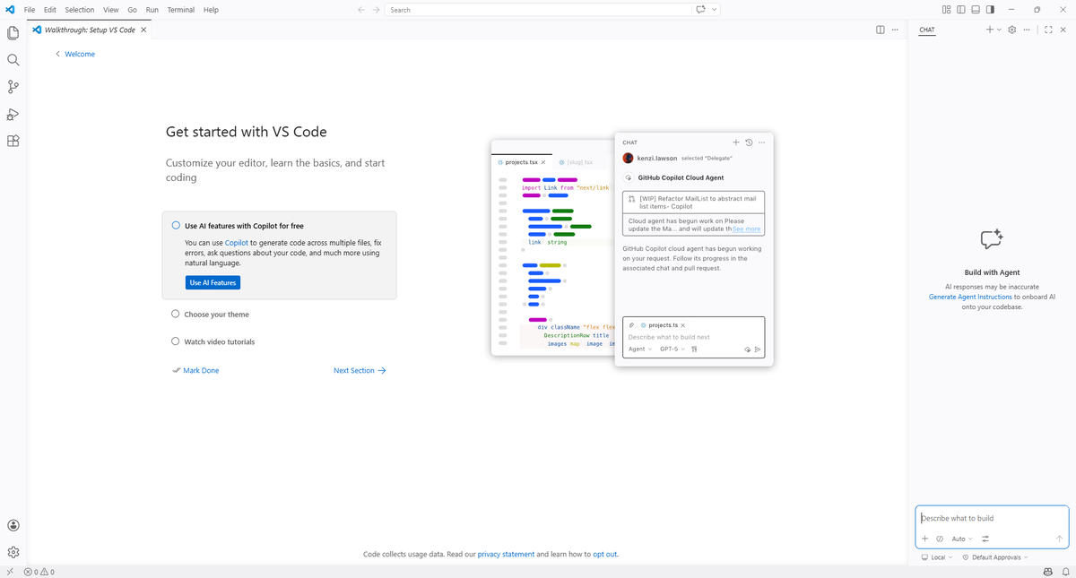
Task: Open the View menu
Action: [111, 10]
